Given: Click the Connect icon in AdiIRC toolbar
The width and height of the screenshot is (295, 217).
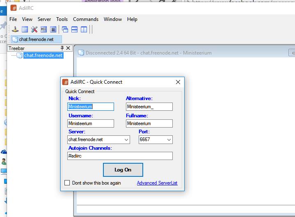Looking at the screenshot, I should 15,30.
